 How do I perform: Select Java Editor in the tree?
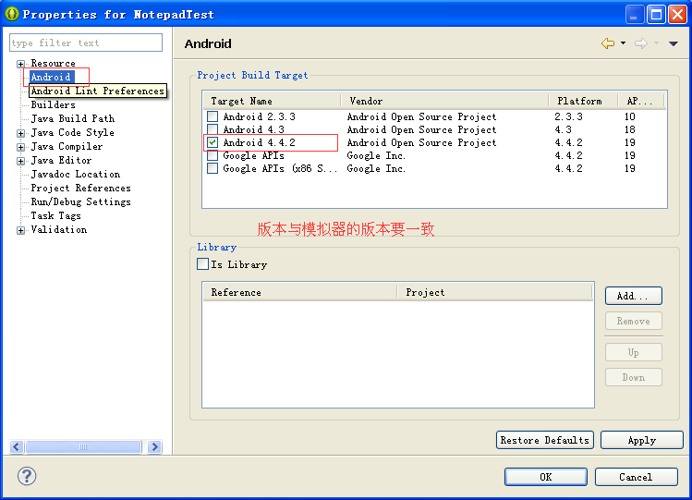61,160
